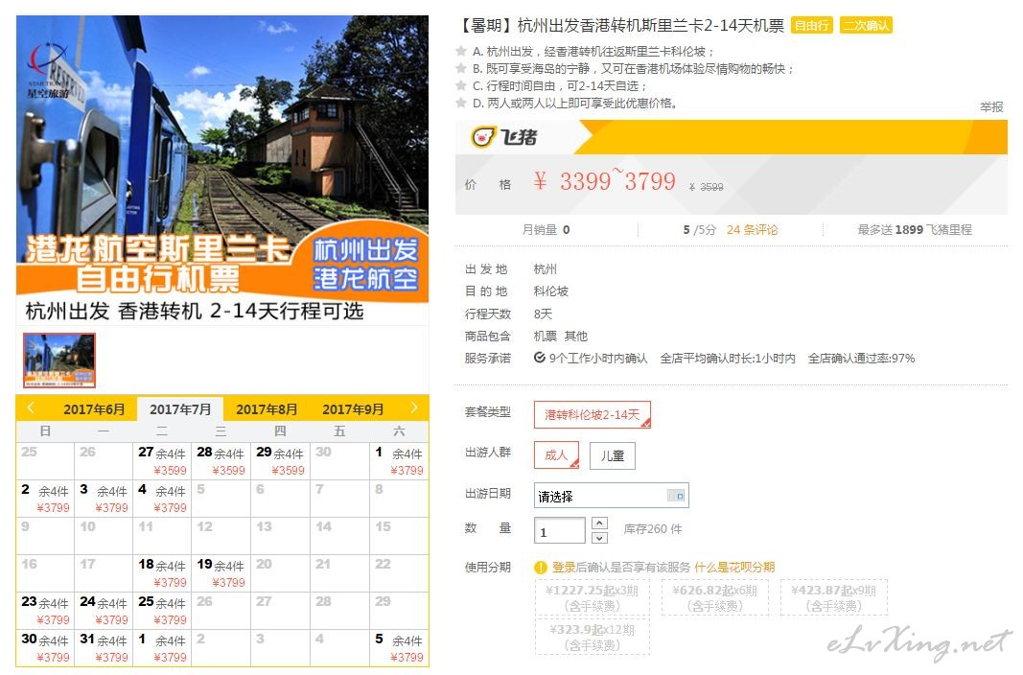
Task: Decrease quantity with down arrow
Action: click(599, 538)
